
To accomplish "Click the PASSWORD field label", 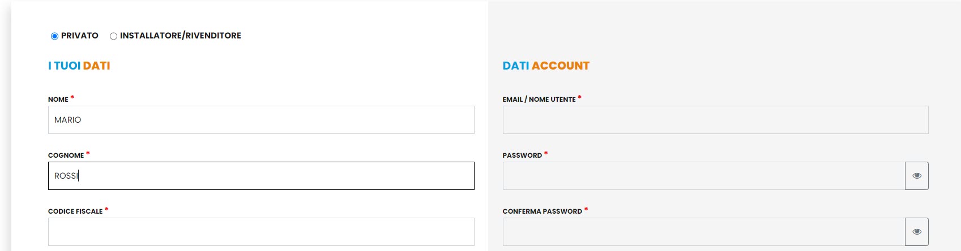I will click(x=522, y=155).
